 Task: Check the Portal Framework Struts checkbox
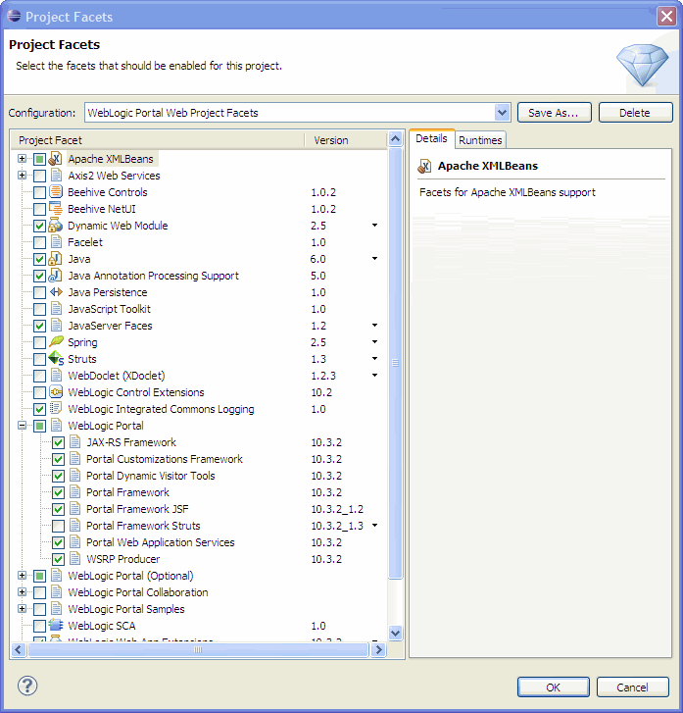[x=58, y=526]
